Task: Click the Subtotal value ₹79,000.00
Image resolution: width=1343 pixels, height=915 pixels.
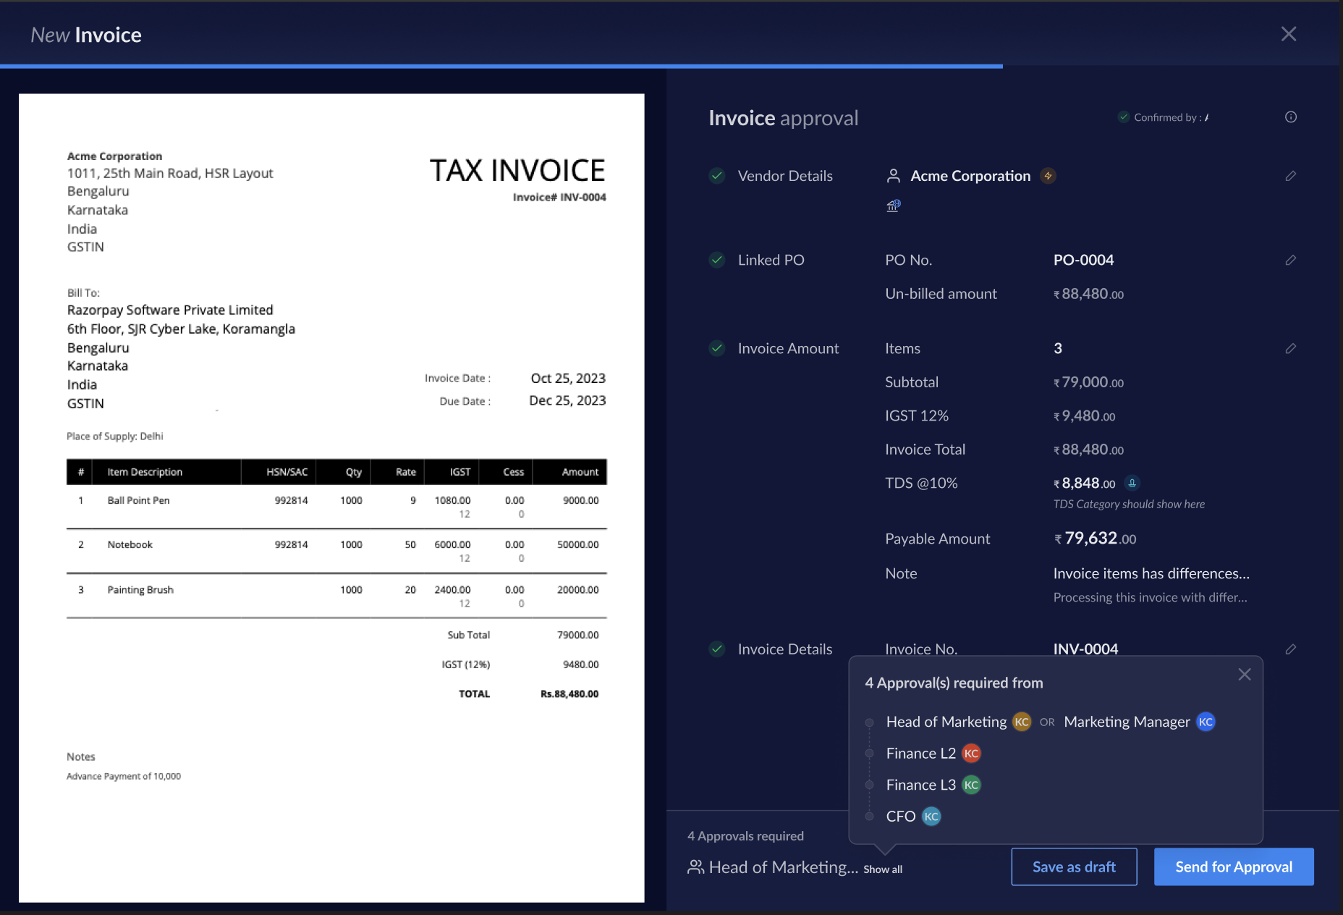Action: 1088,382
